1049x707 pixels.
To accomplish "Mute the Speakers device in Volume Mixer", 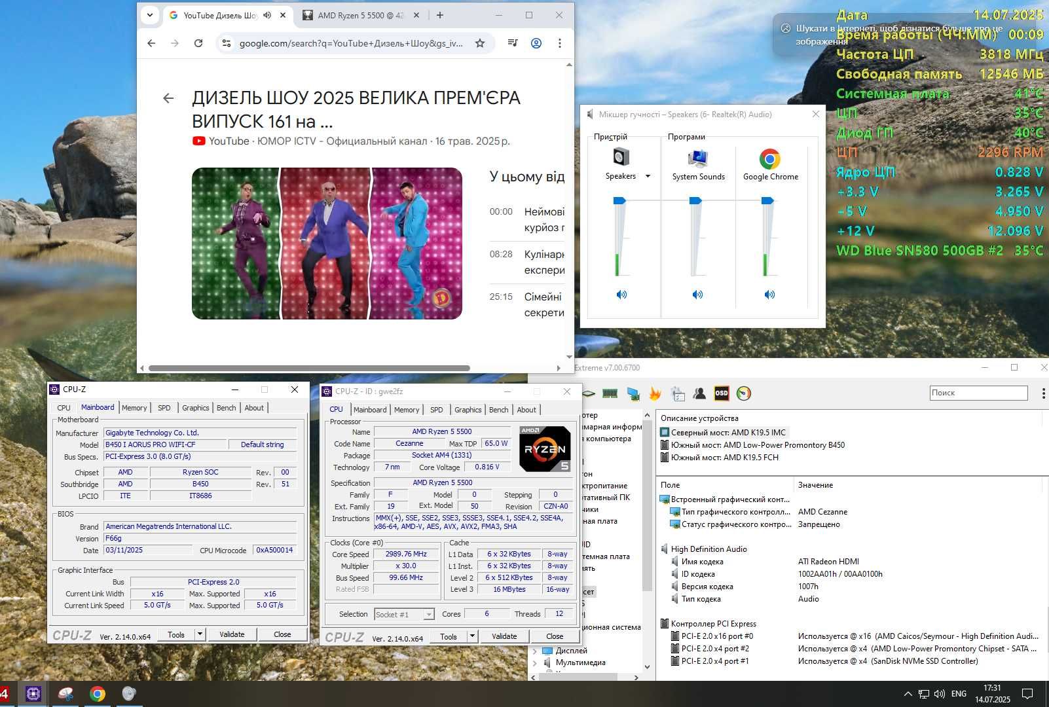I will coord(621,295).
